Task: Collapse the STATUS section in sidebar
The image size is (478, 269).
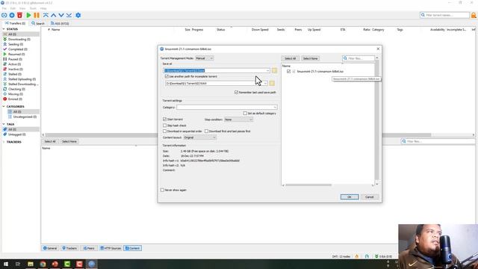Action: click(4, 29)
